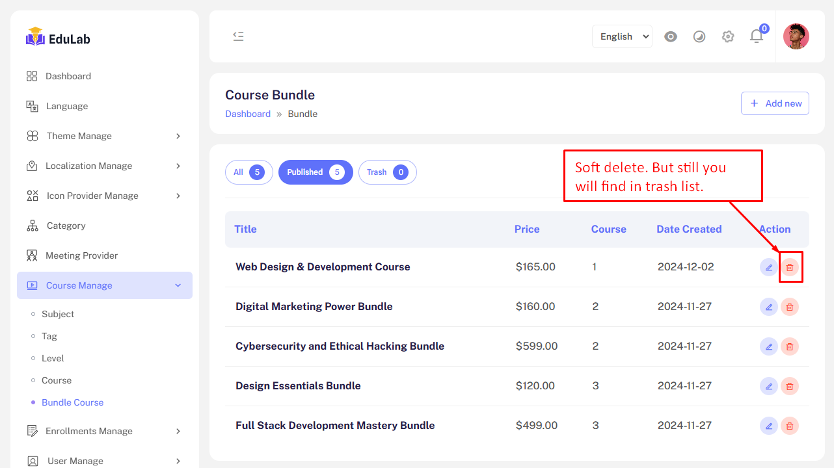Open Category in the sidebar

pos(66,226)
